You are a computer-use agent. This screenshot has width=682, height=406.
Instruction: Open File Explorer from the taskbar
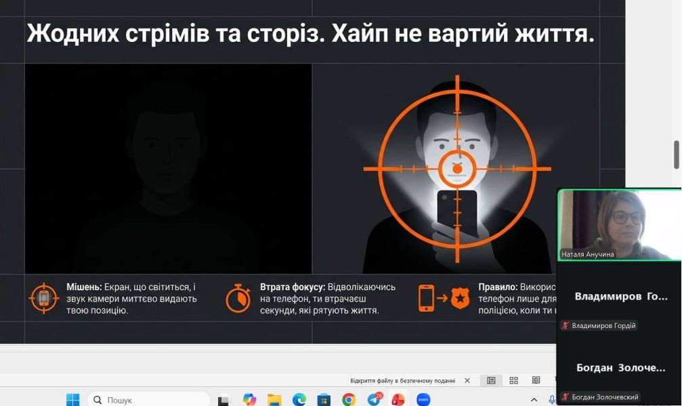point(274,399)
